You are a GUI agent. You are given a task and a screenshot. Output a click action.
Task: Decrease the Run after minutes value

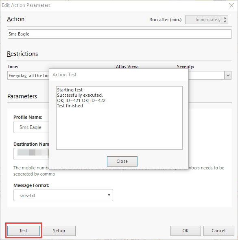coord(225,21)
